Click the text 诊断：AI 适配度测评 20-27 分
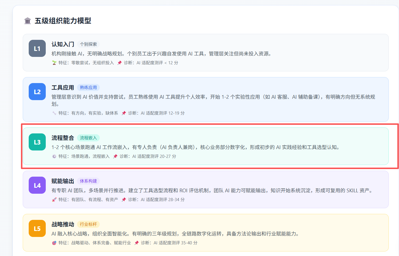The width and height of the screenshot is (399, 256). pyautogui.click(x=148, y=156)
